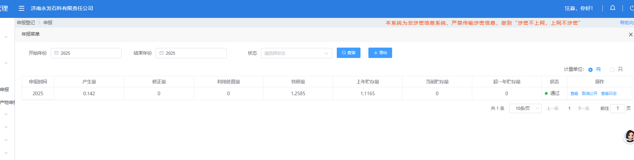Expand the first collapsed sidebar chevron
Screen dimensions: 634x160
(6, 37)
